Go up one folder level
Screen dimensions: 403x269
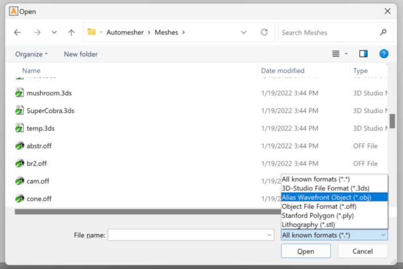point(71,32)
